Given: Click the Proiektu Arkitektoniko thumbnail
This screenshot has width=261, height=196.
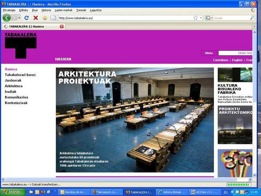Looking at the screenshot, I should 235,125.
